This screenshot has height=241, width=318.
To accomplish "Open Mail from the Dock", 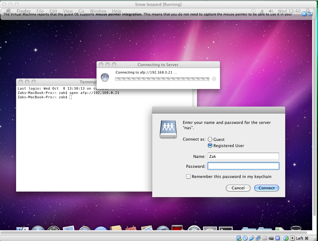I will (x=69, y=228).
